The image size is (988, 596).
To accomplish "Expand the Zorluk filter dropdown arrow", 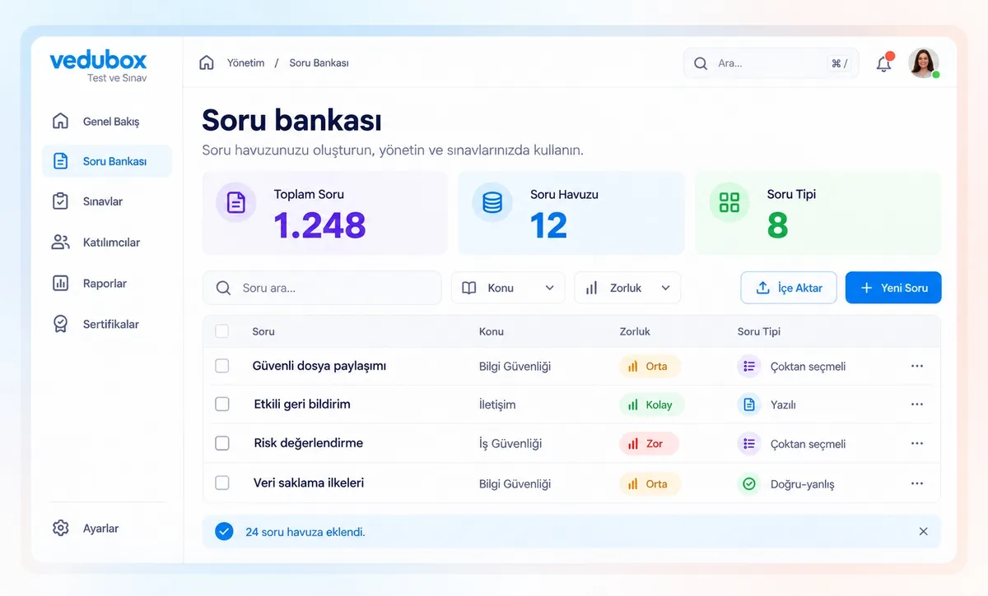I will click(x=666, y=289).
